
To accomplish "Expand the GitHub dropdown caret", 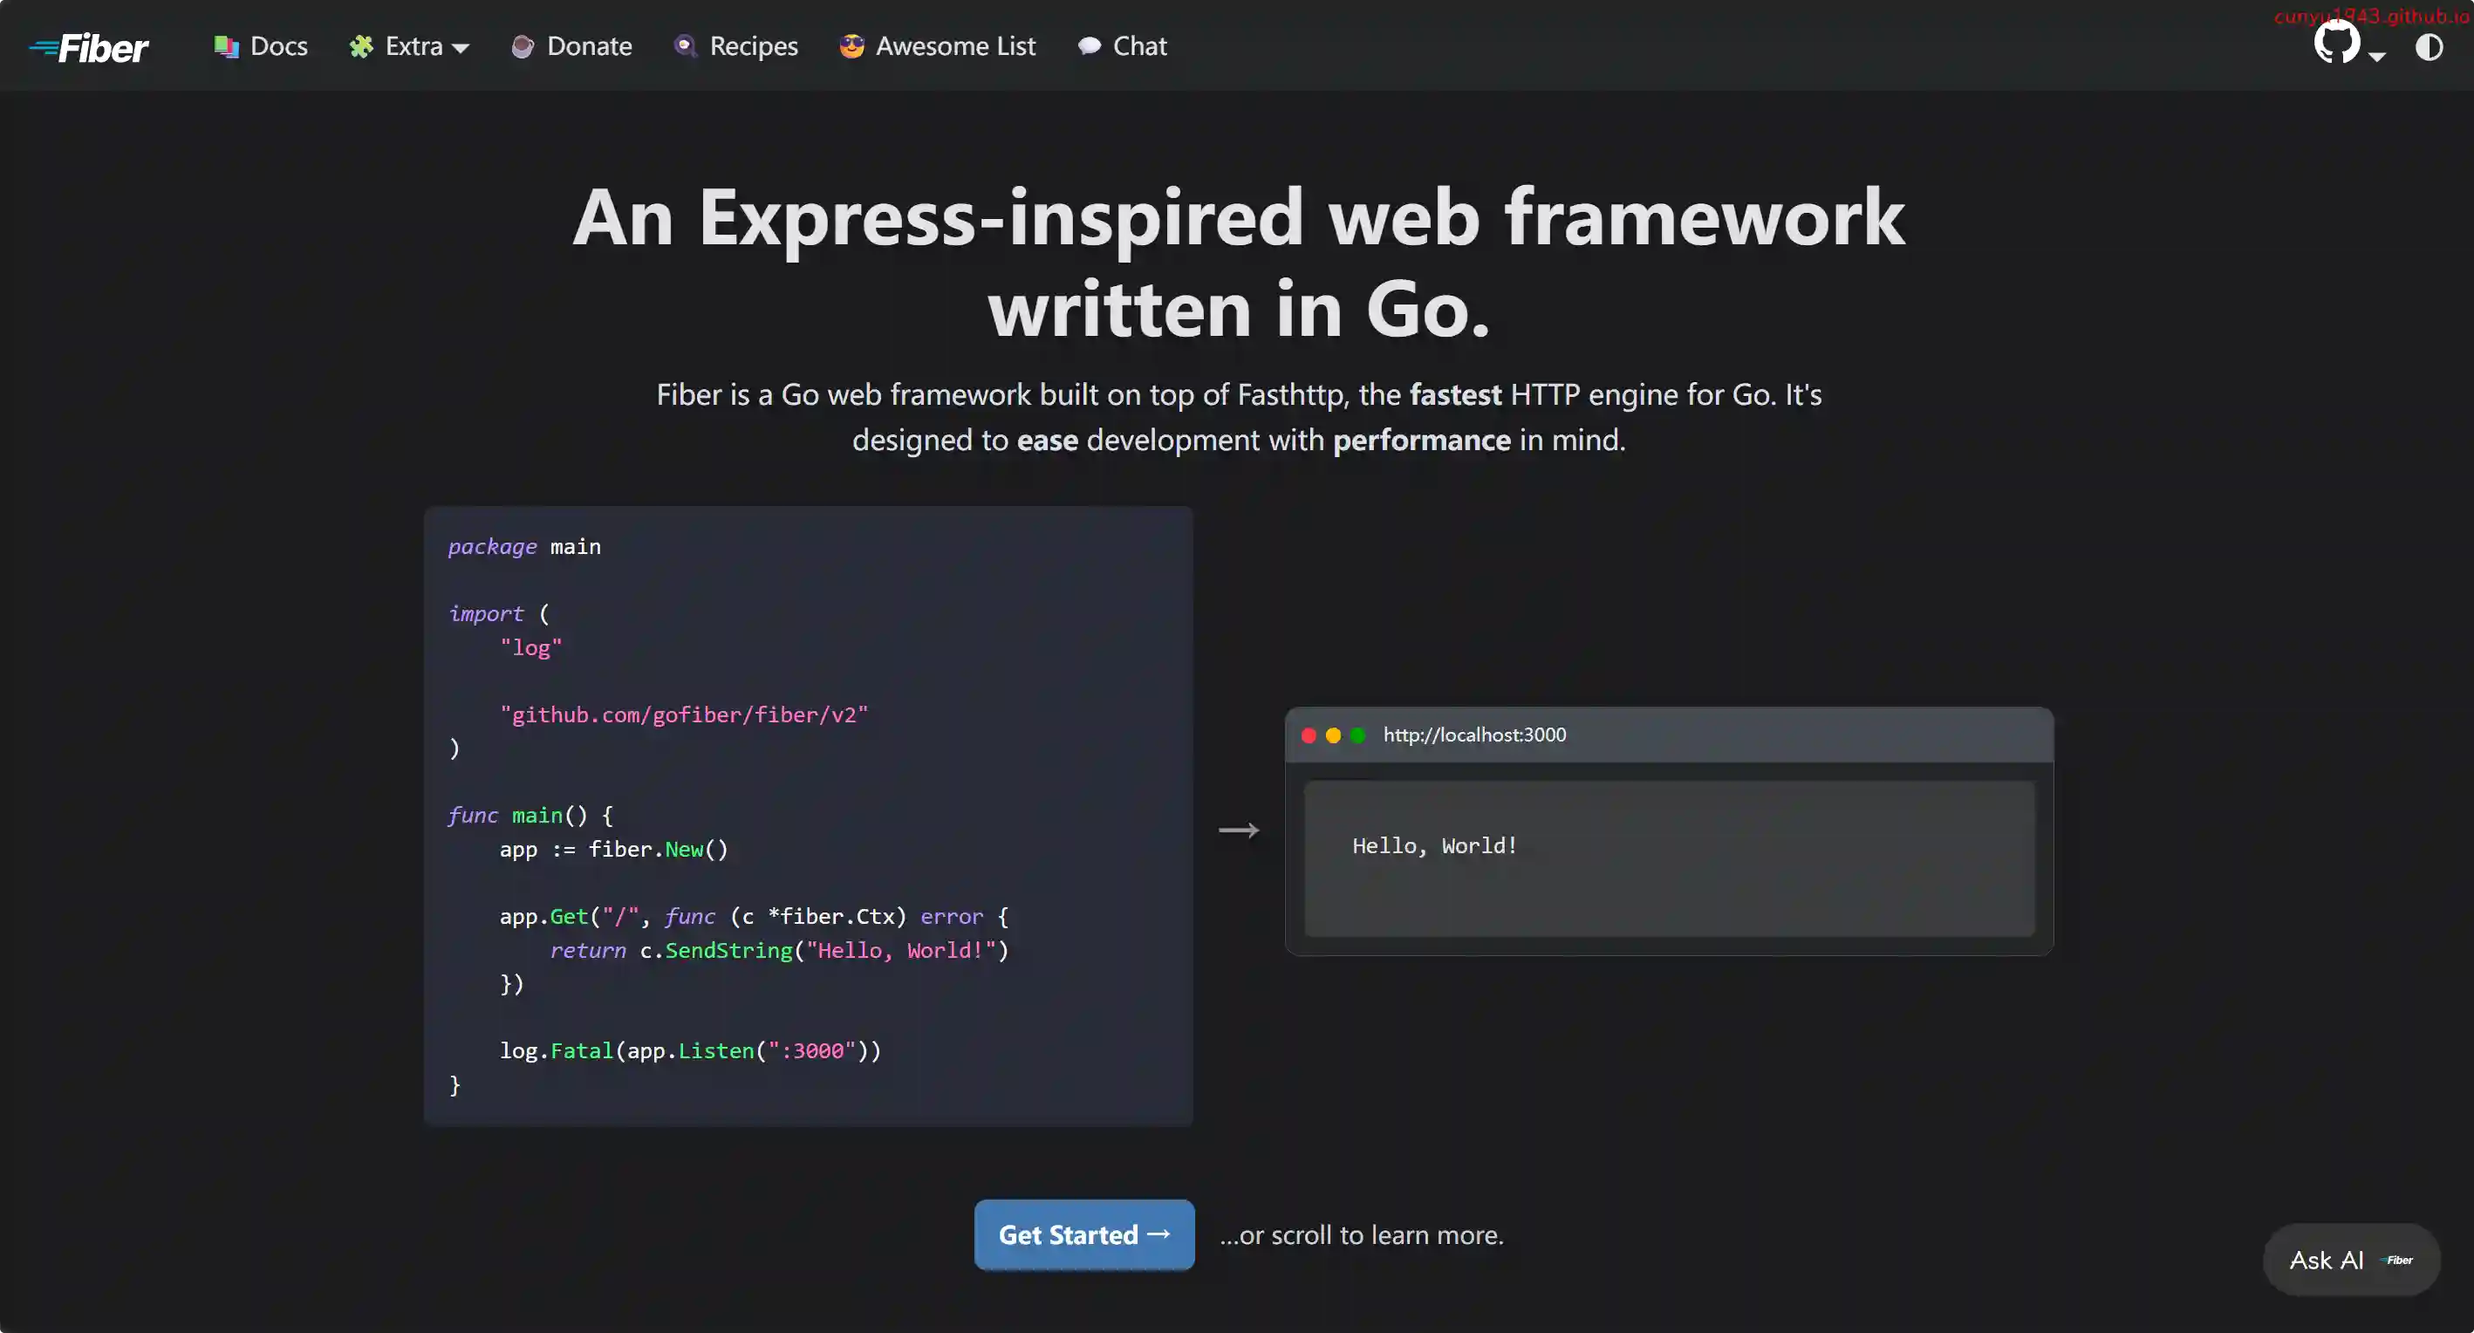I will pyautogui.click(x=2377, y=58).
